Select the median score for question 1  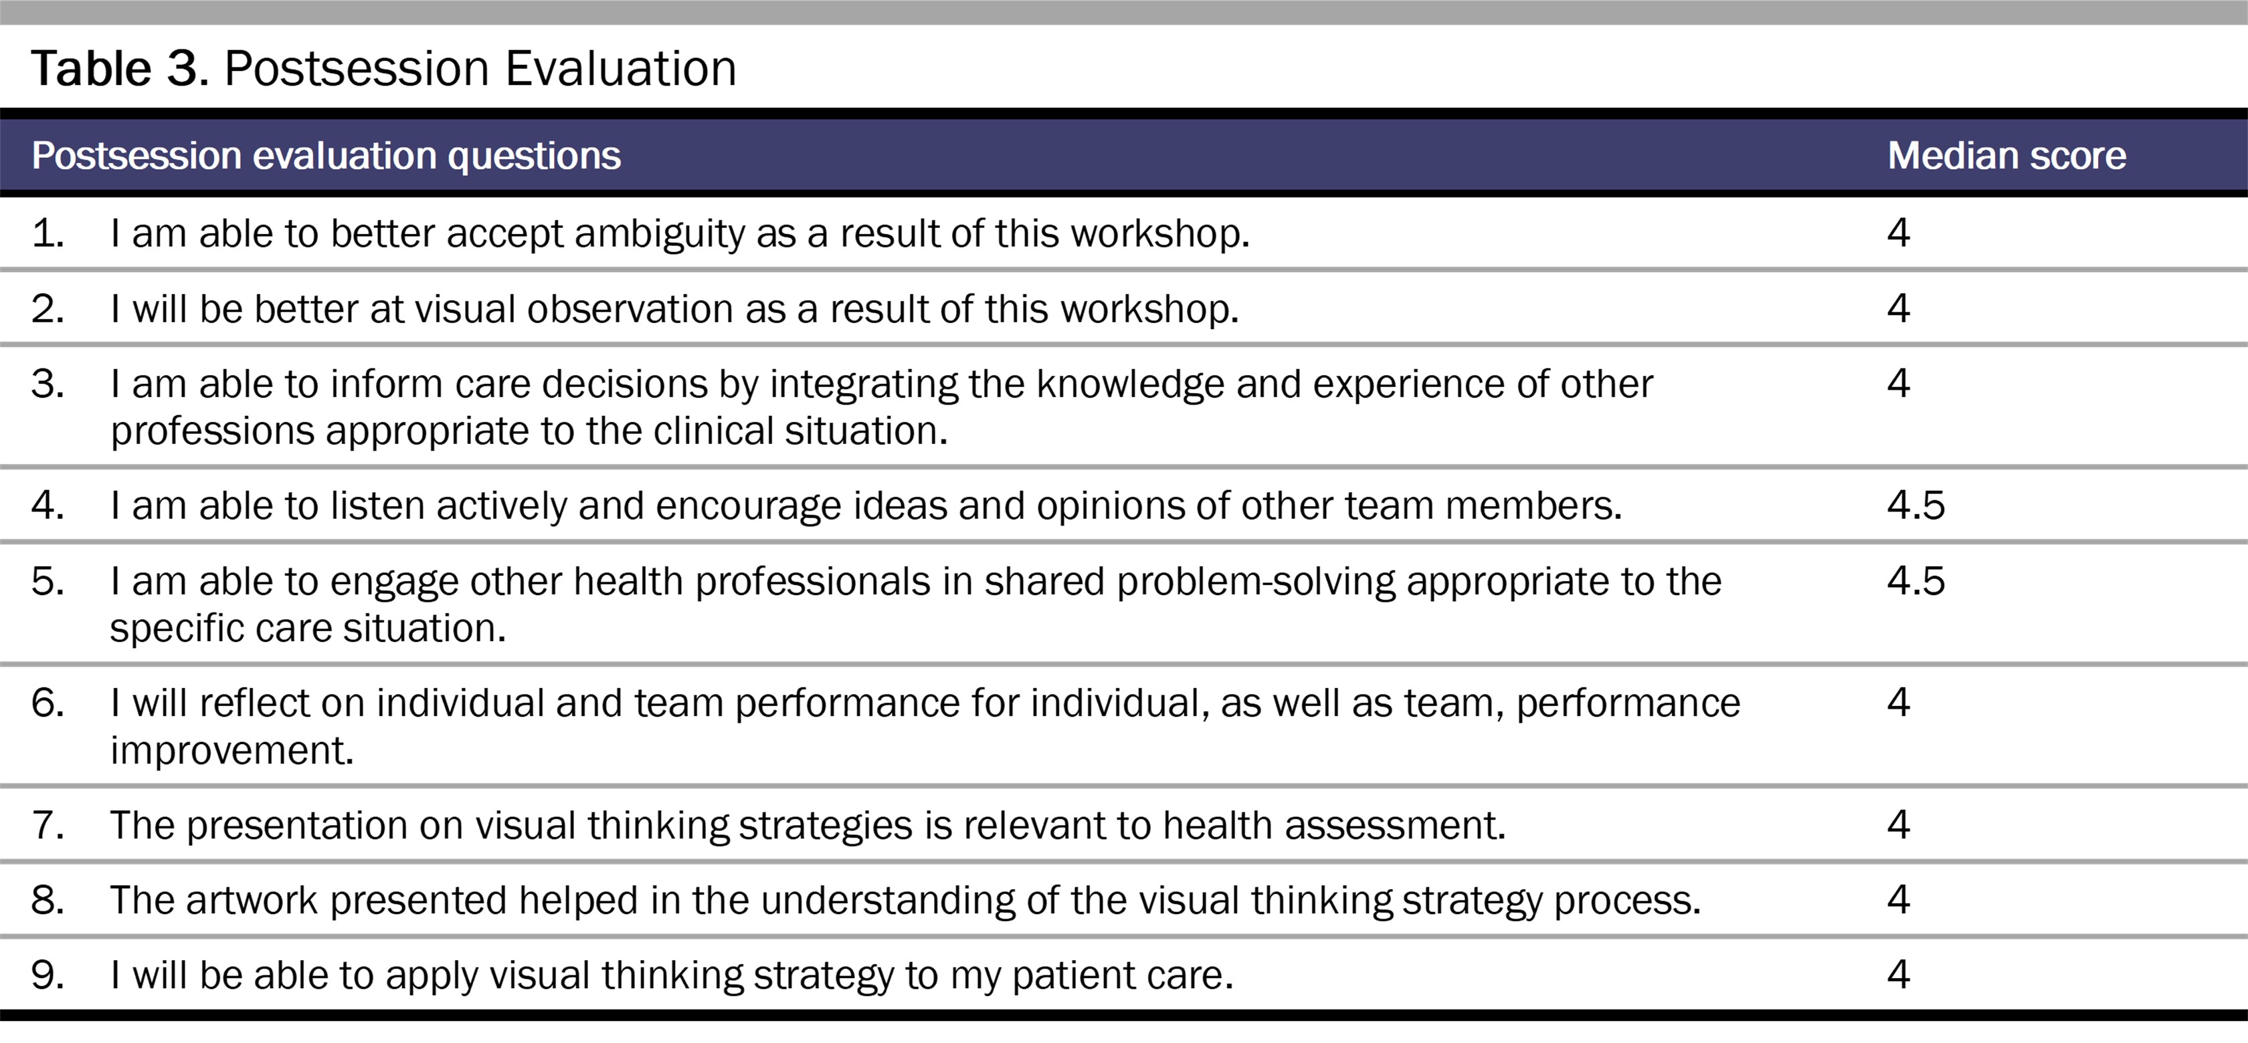[1899, 233]
